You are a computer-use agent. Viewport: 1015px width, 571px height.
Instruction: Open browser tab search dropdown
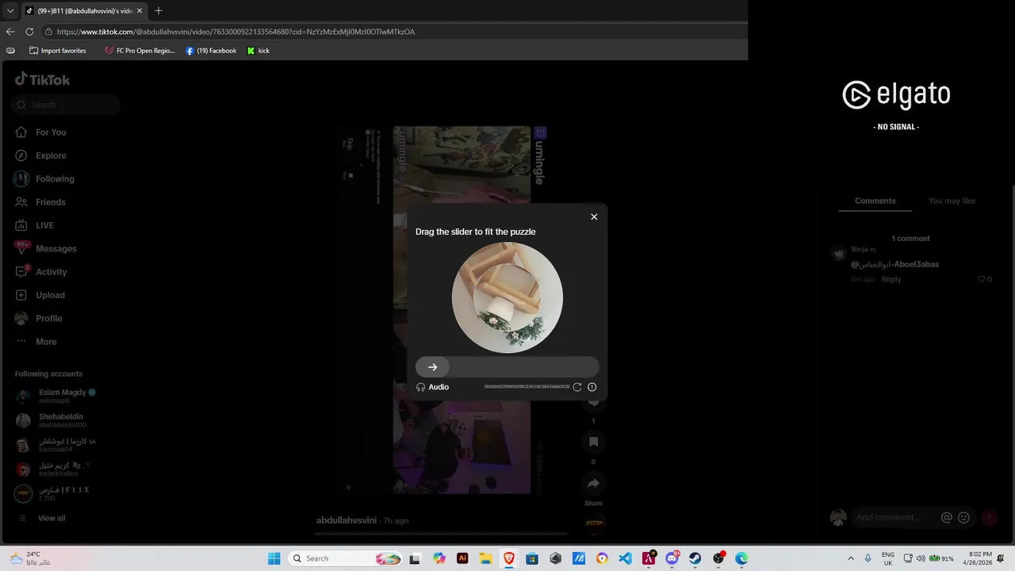coord(10,11)
